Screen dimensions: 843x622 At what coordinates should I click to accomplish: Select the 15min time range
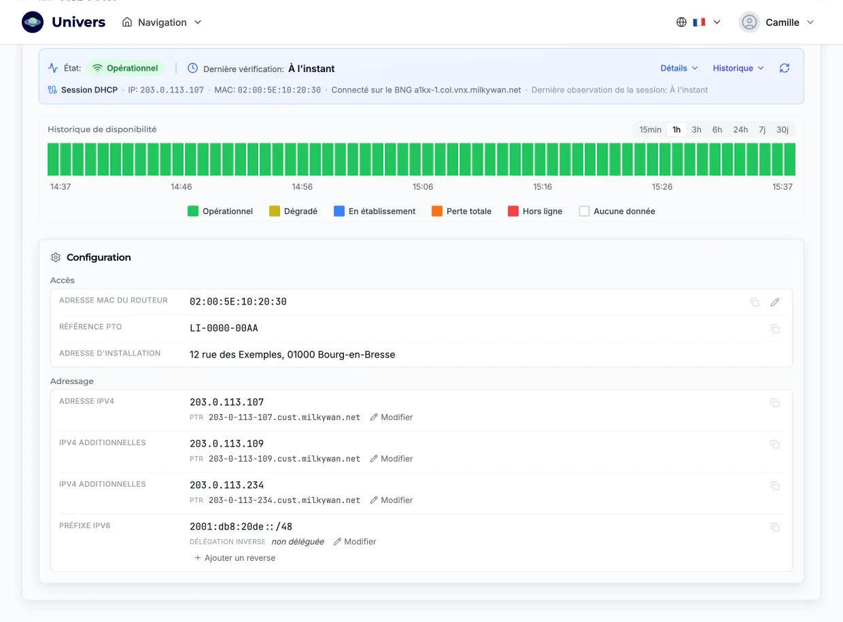[650, 129]
